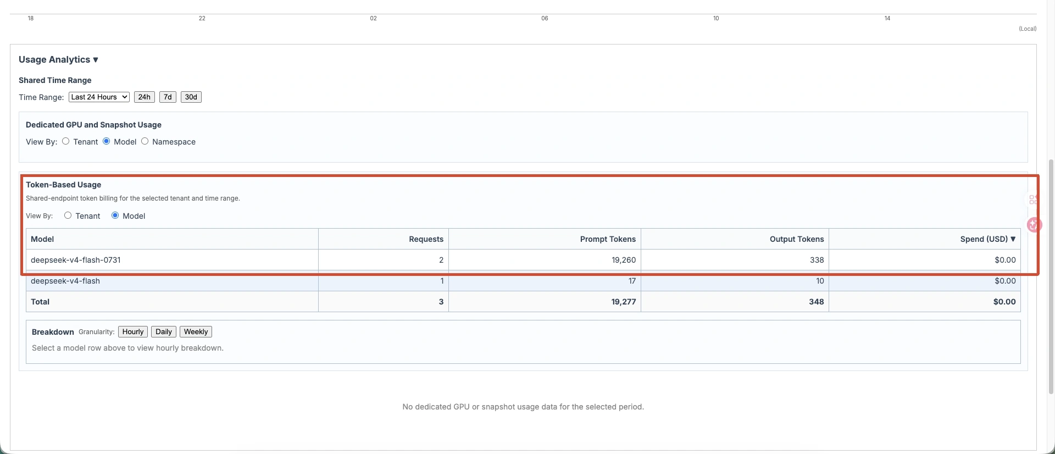
Task: Set the time range to 24h
Action: coord(145,97)
